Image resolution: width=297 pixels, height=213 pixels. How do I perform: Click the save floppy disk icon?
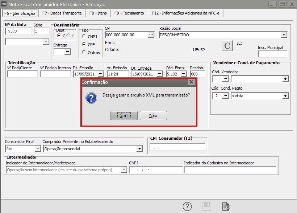tap(207, 206)
